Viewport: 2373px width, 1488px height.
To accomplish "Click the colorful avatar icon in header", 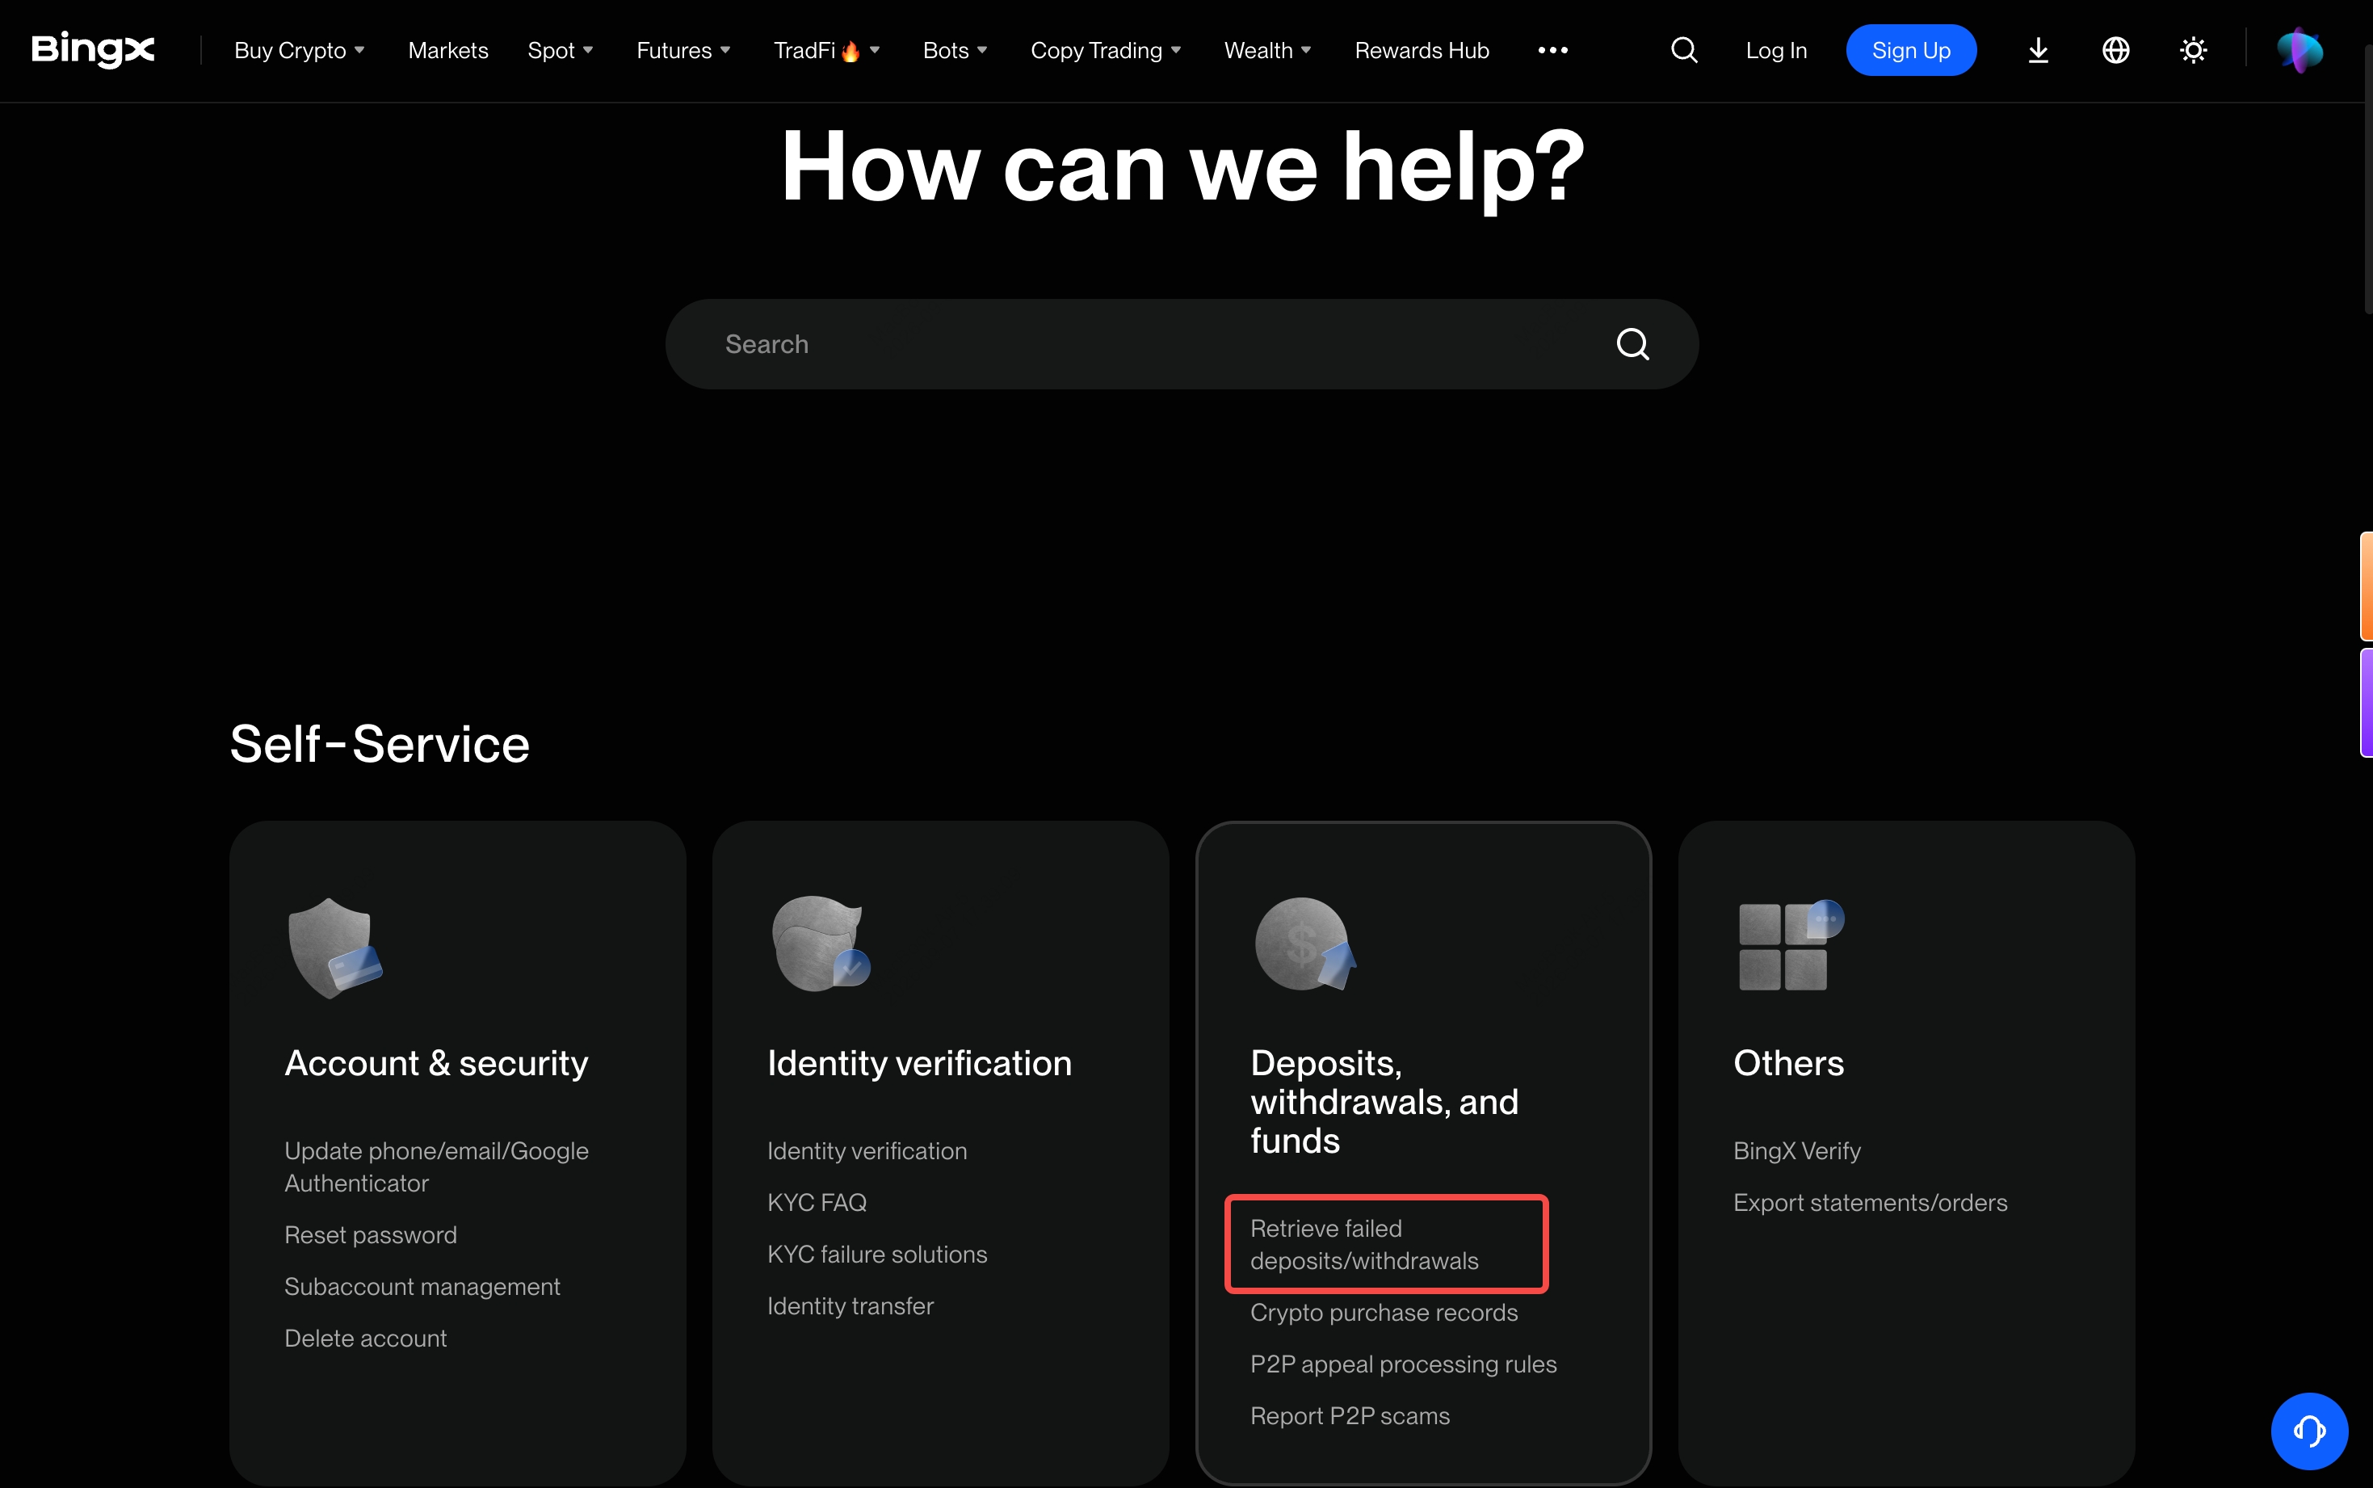I will [2300, 50].
